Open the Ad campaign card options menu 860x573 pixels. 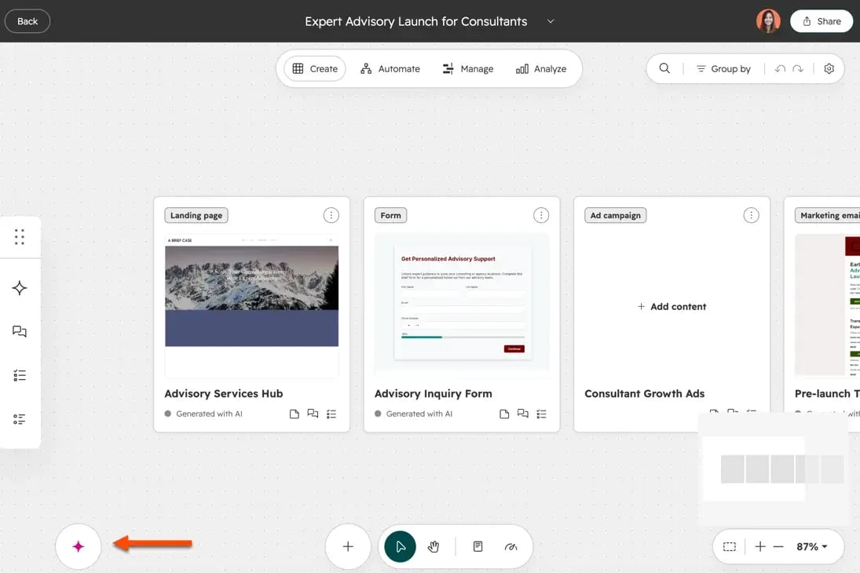751,216
